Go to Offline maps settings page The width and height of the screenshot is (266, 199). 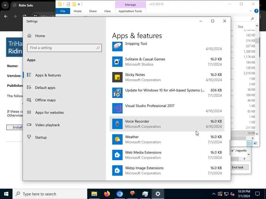pyautogui.click(x=45, y=100)
